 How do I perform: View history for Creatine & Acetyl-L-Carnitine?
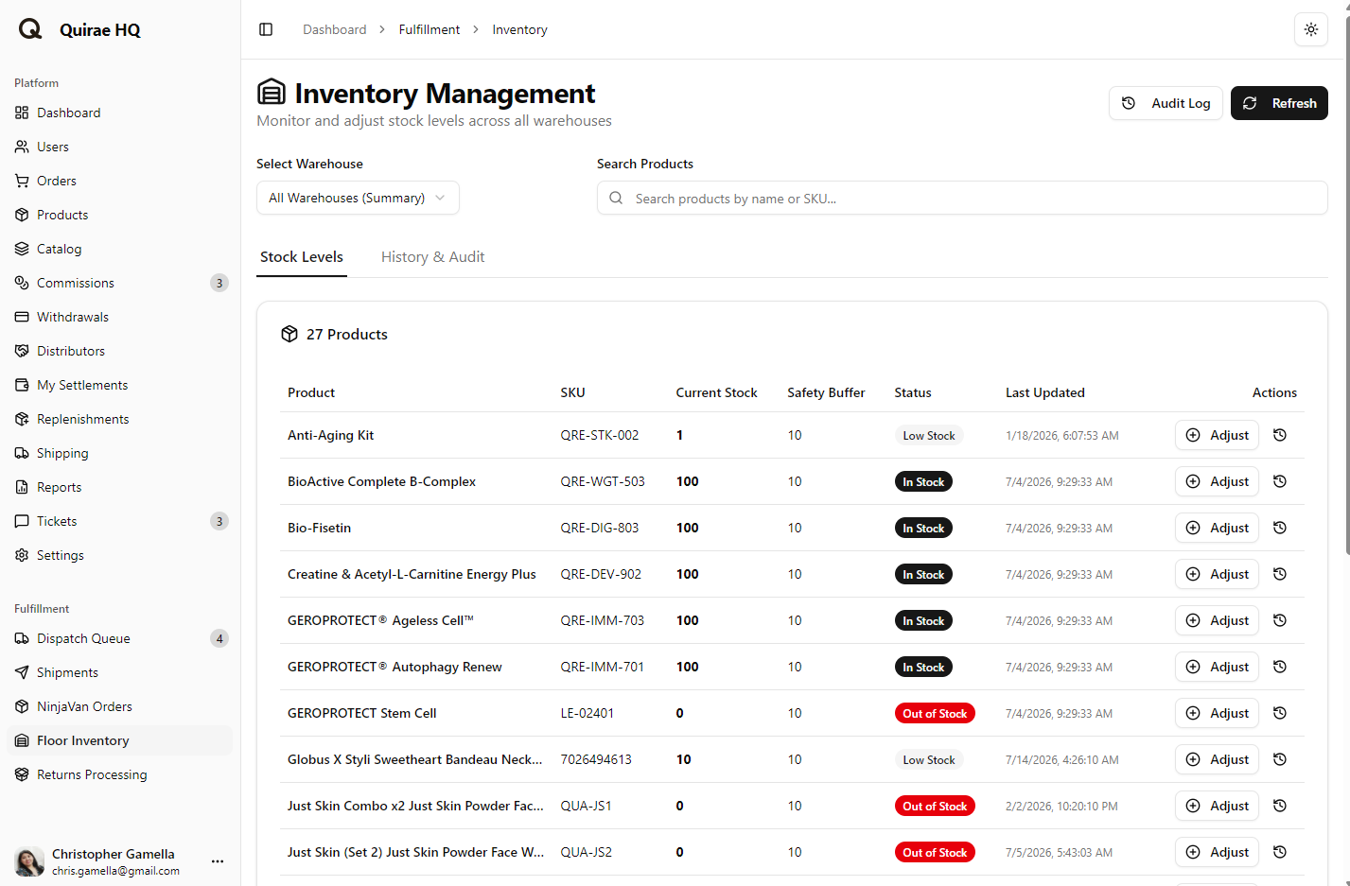click(x=1280, y=574)
